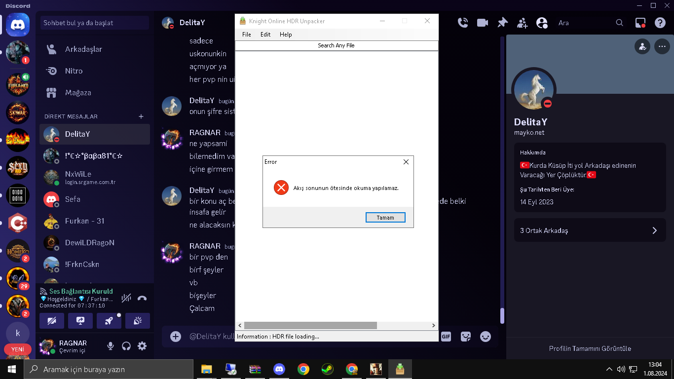
Task: Open the Edit menu in HDR Unpacker
Action: (x=265, y=35)
